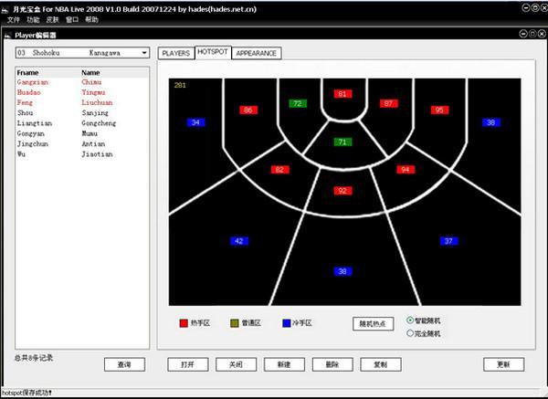Click the red 92 hotspot zone value
This screenshot has width=548, height=399.
click(342, 191)
